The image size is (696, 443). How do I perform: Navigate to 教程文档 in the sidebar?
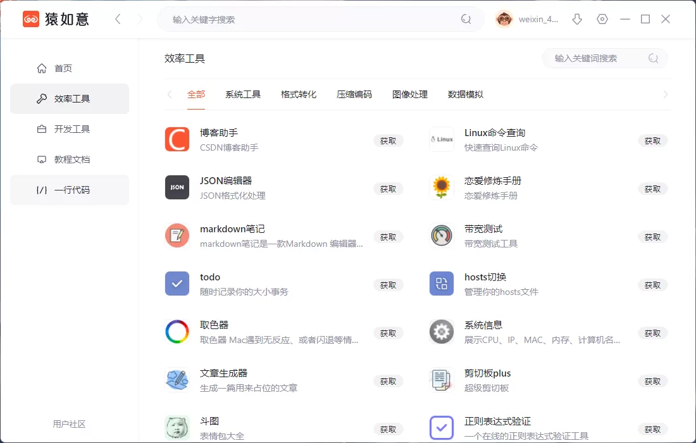pos(70,159)
